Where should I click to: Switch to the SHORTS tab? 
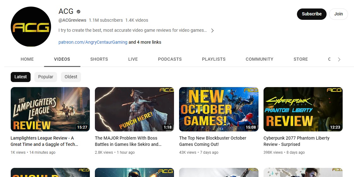click(x=99, y=59)
